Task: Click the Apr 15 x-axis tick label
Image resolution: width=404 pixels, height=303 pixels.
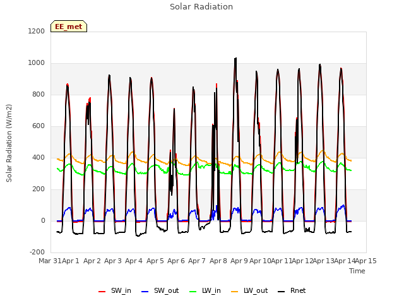Action: (x=366, y=261)
